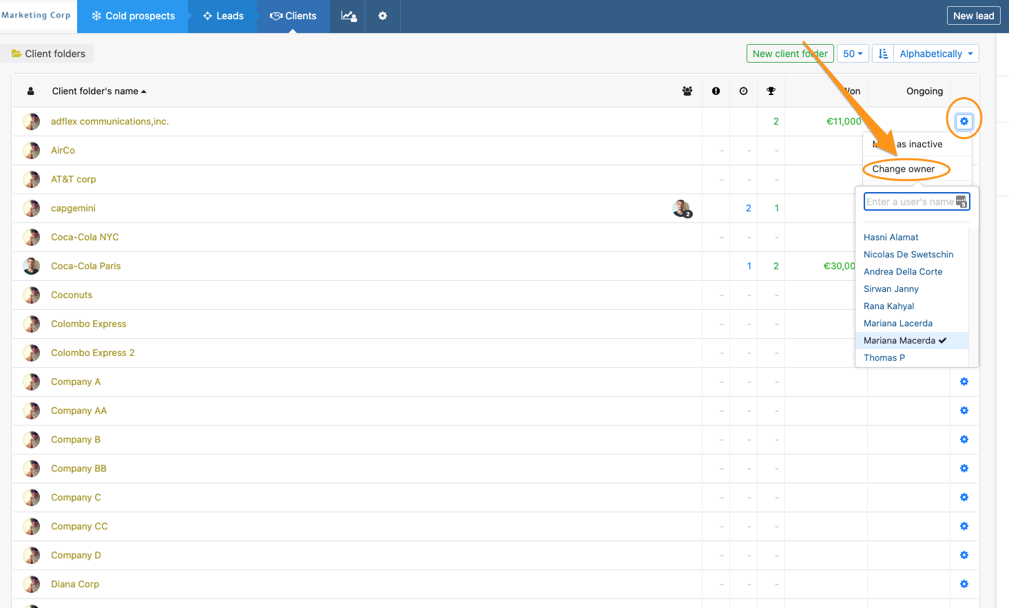Switch to the Leads tab
Screen dimensions: 1009x608
point(222,15)
